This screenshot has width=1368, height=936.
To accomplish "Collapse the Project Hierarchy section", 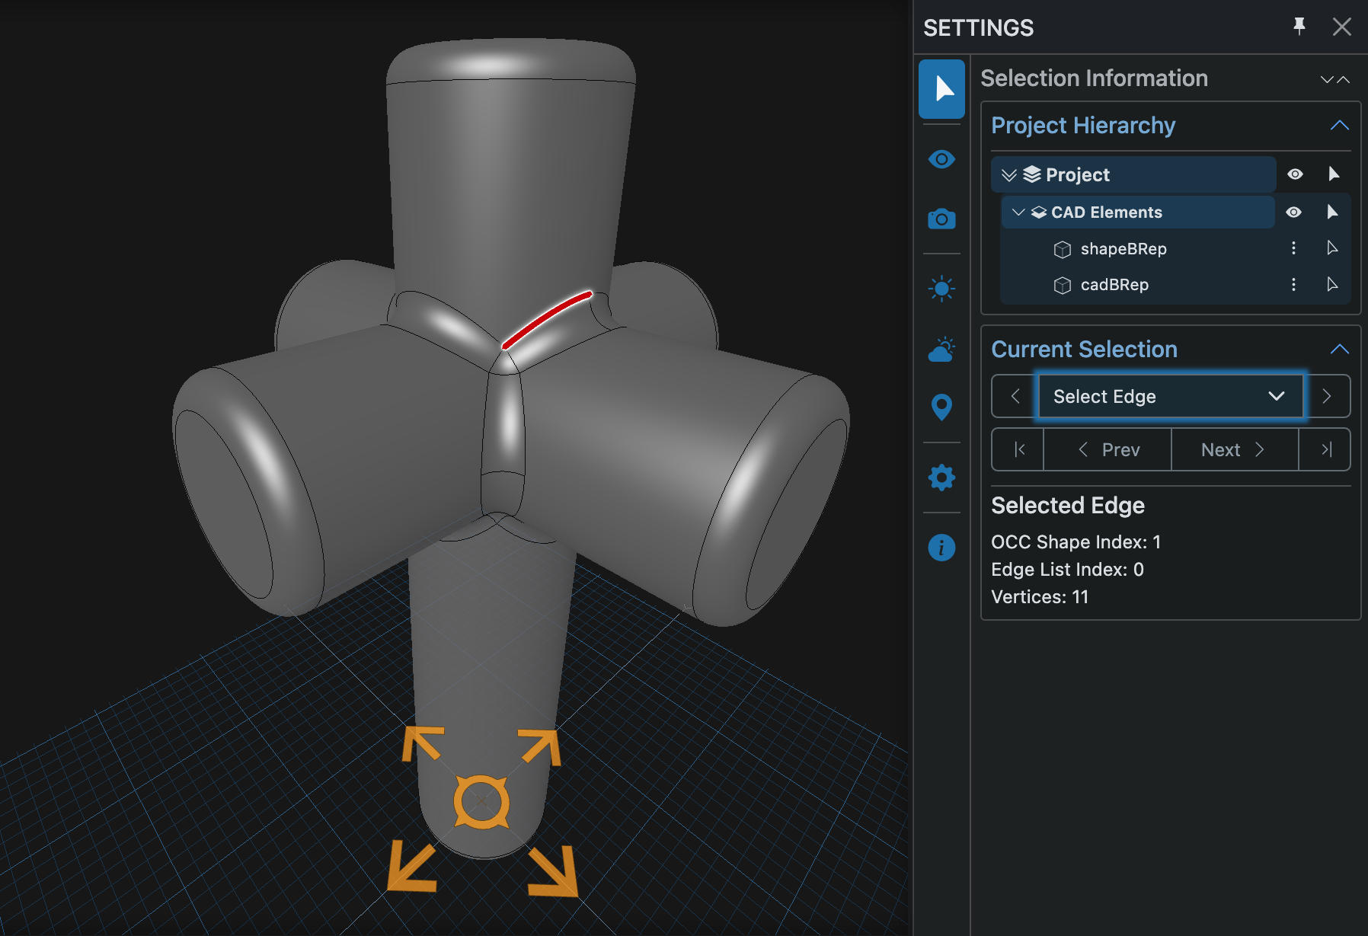I will pos(1339,126).
